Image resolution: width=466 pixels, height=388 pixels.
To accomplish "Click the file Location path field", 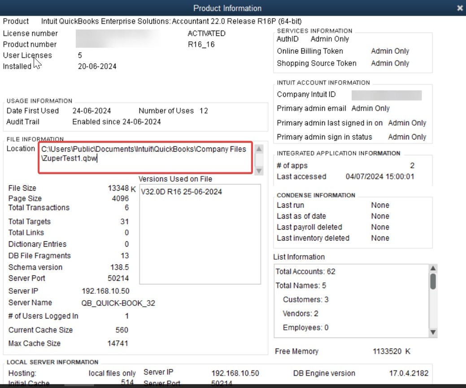I will pyautogui.click(x=145, y=157).
